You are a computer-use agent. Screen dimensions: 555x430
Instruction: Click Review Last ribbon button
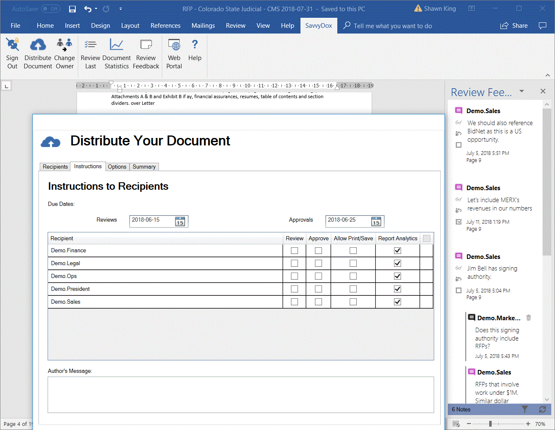pos(90,54)
